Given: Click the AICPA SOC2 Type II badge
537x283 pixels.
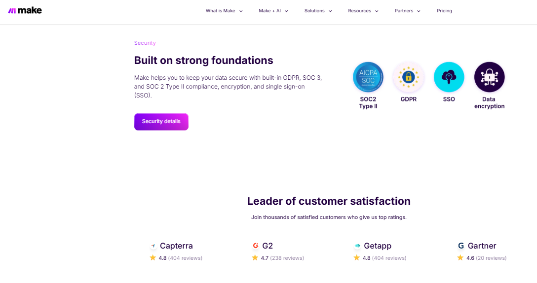Looking at the screenshot, I should click(x=368, y=77).
